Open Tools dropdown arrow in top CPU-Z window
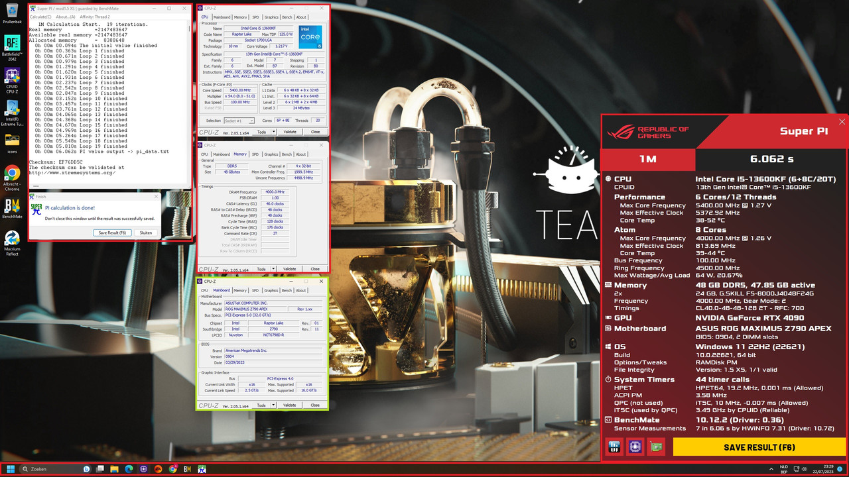Image resolution: width=849 pixels, height=477 pixels. click(273, 132)
